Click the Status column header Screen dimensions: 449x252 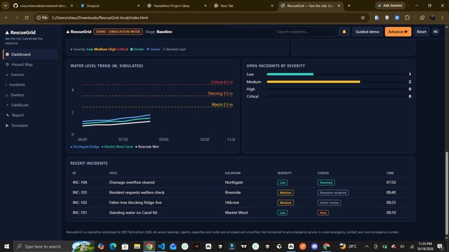323,173
